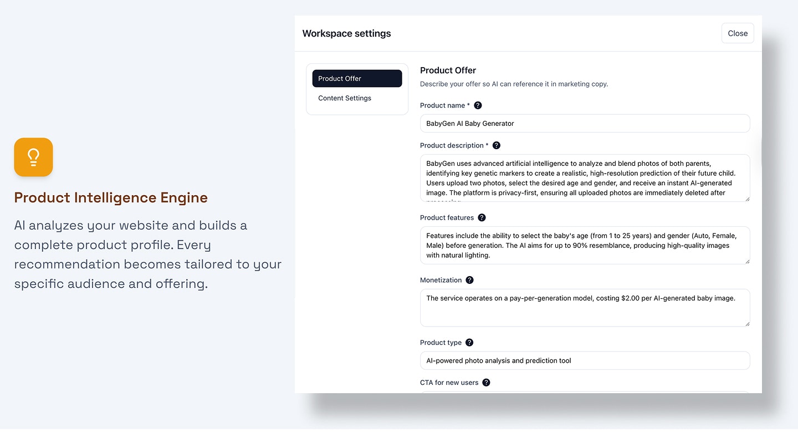Click the Monetization help circle icon
798x432 pixels.
click(469, 279)
